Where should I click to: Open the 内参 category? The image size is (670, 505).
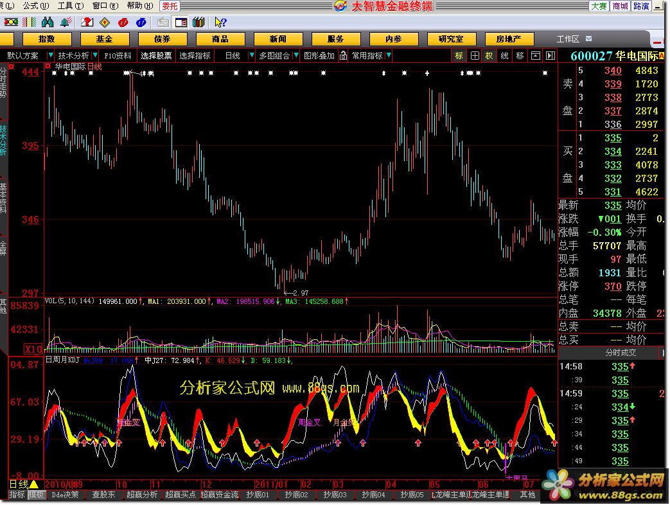tap(394, 39)
